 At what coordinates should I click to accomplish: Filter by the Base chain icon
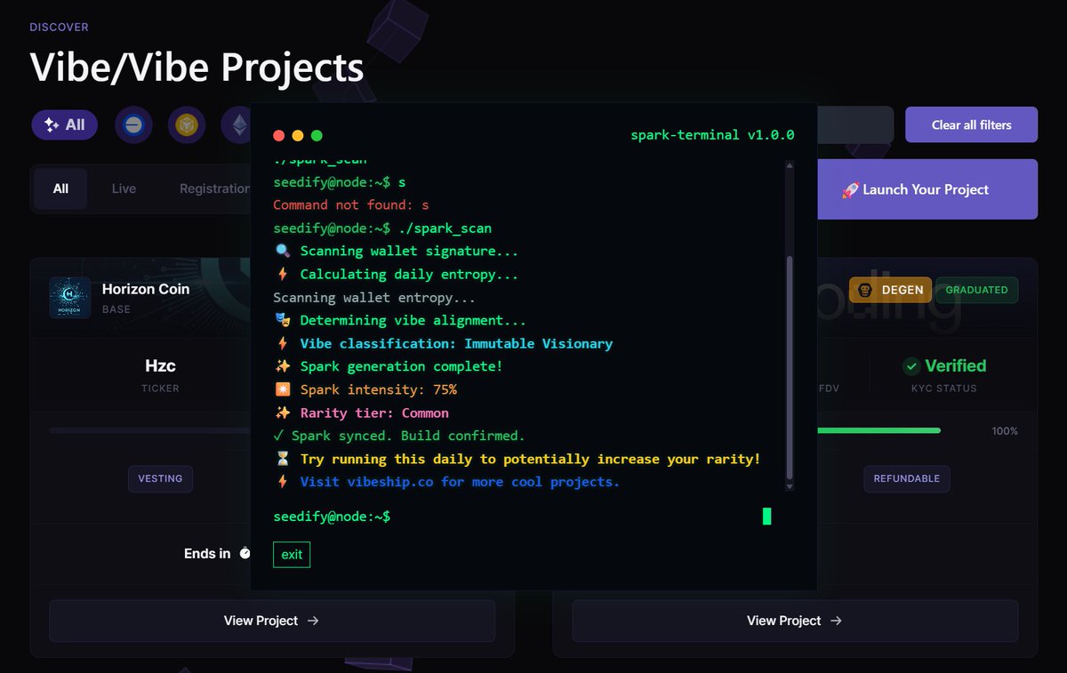coord(133,125)
